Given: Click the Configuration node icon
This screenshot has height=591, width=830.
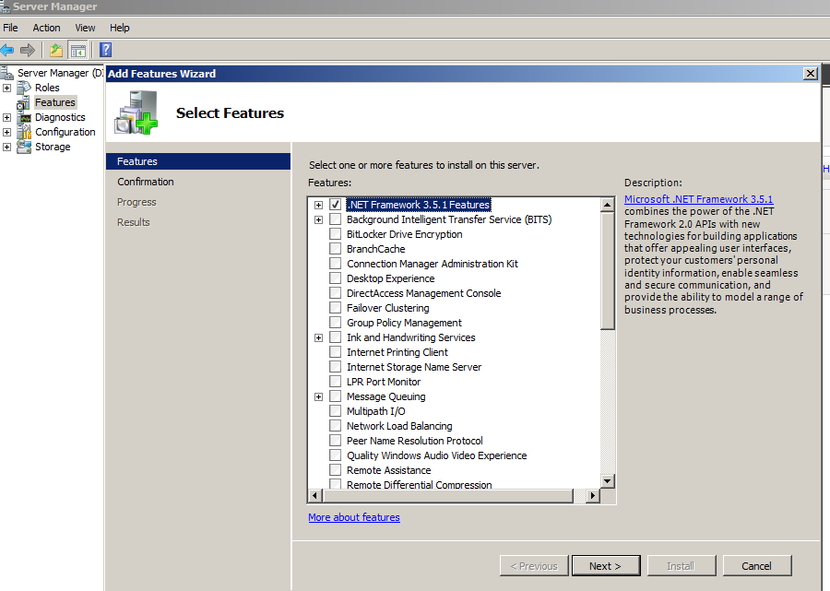Looking at the screenshot, I should [24, 132].
